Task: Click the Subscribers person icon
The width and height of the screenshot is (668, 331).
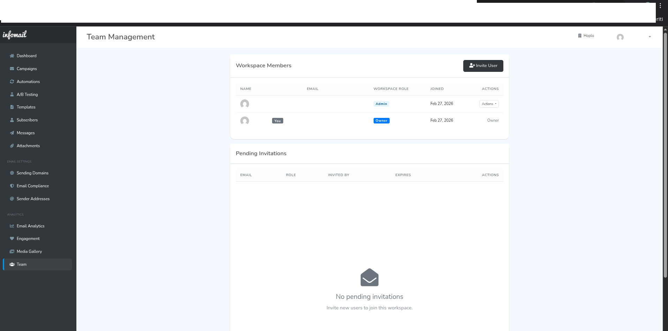Action: click(12, 120)
